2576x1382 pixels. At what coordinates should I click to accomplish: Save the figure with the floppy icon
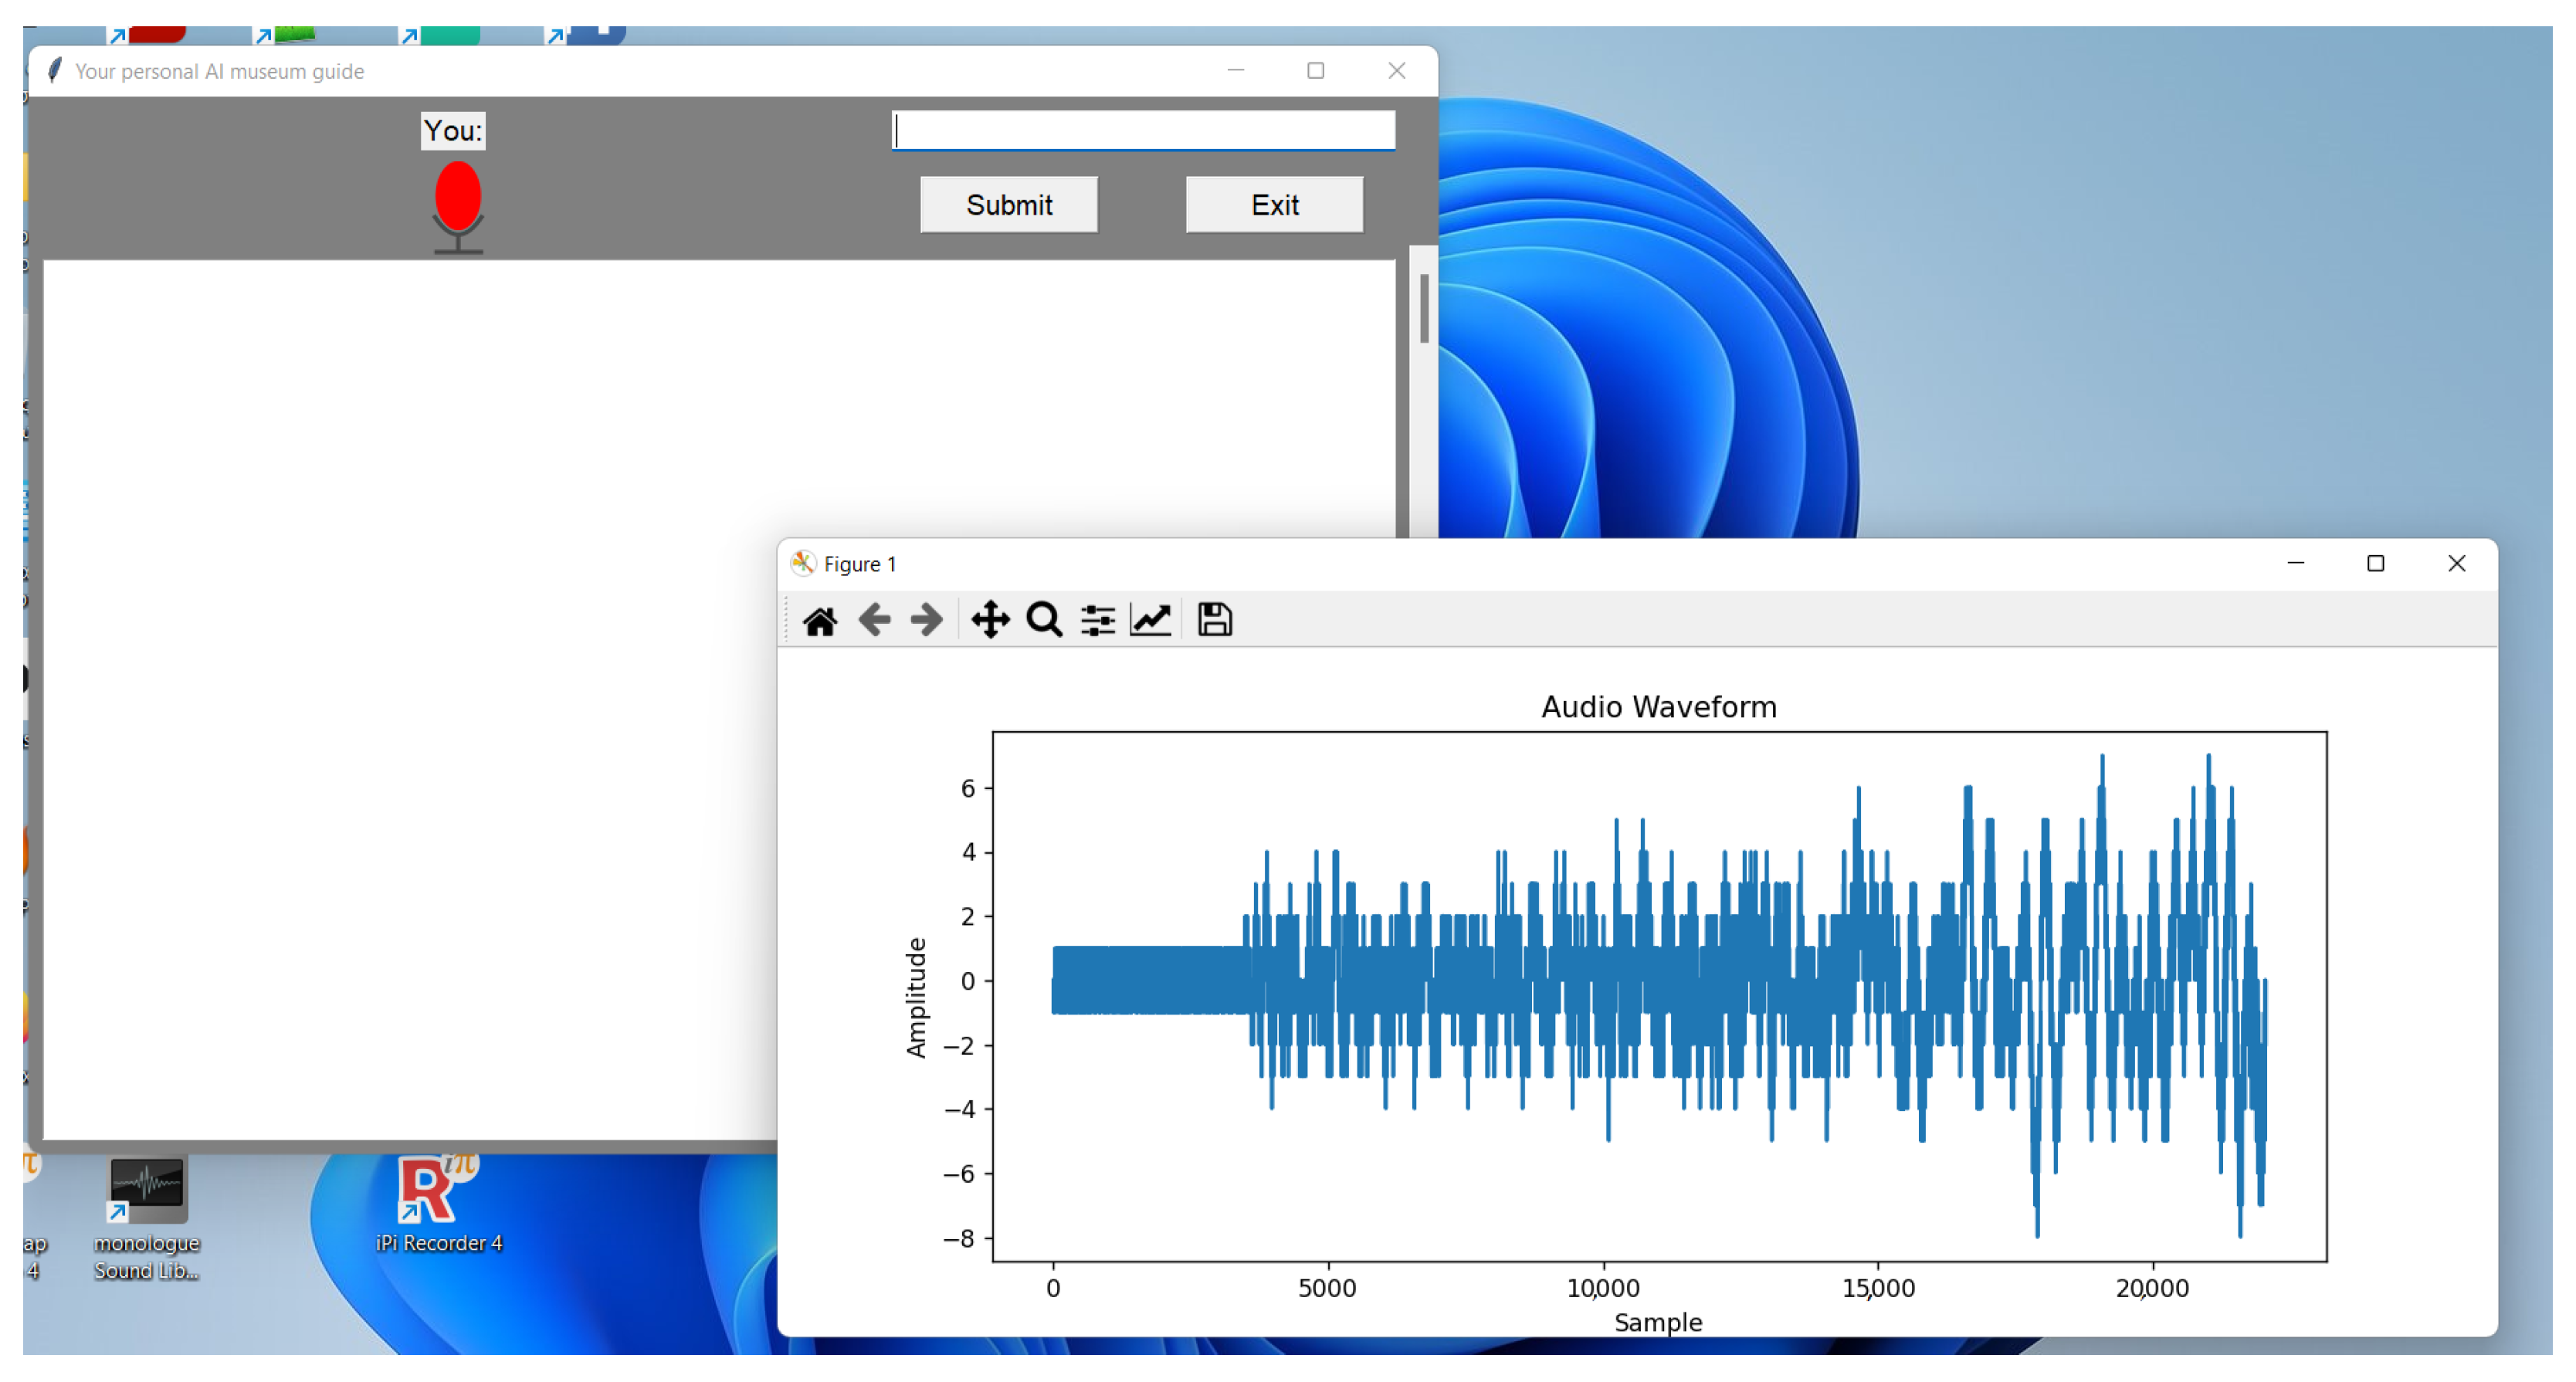pos(1215,620)
